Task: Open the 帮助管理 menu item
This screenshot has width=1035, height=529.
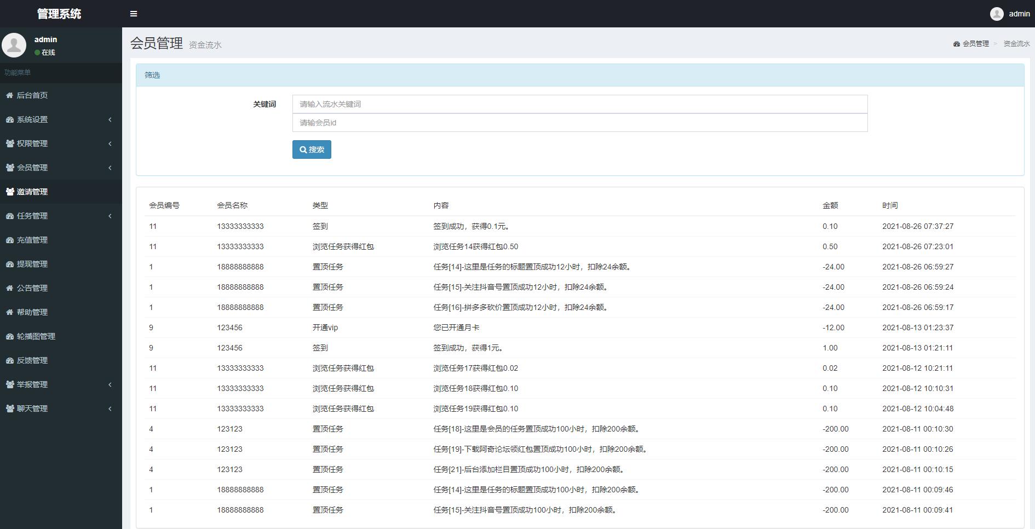Action: [x=61, y=312]
